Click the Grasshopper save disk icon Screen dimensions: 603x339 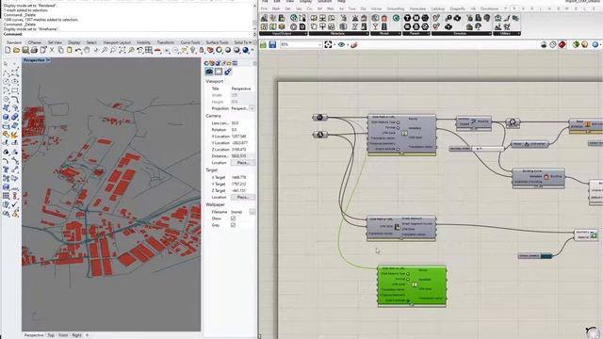coord(272,45)
